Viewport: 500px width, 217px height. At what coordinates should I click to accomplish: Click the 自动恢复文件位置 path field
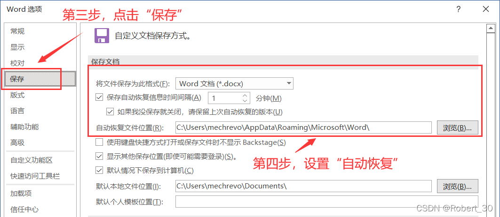[x=303, y=127]
